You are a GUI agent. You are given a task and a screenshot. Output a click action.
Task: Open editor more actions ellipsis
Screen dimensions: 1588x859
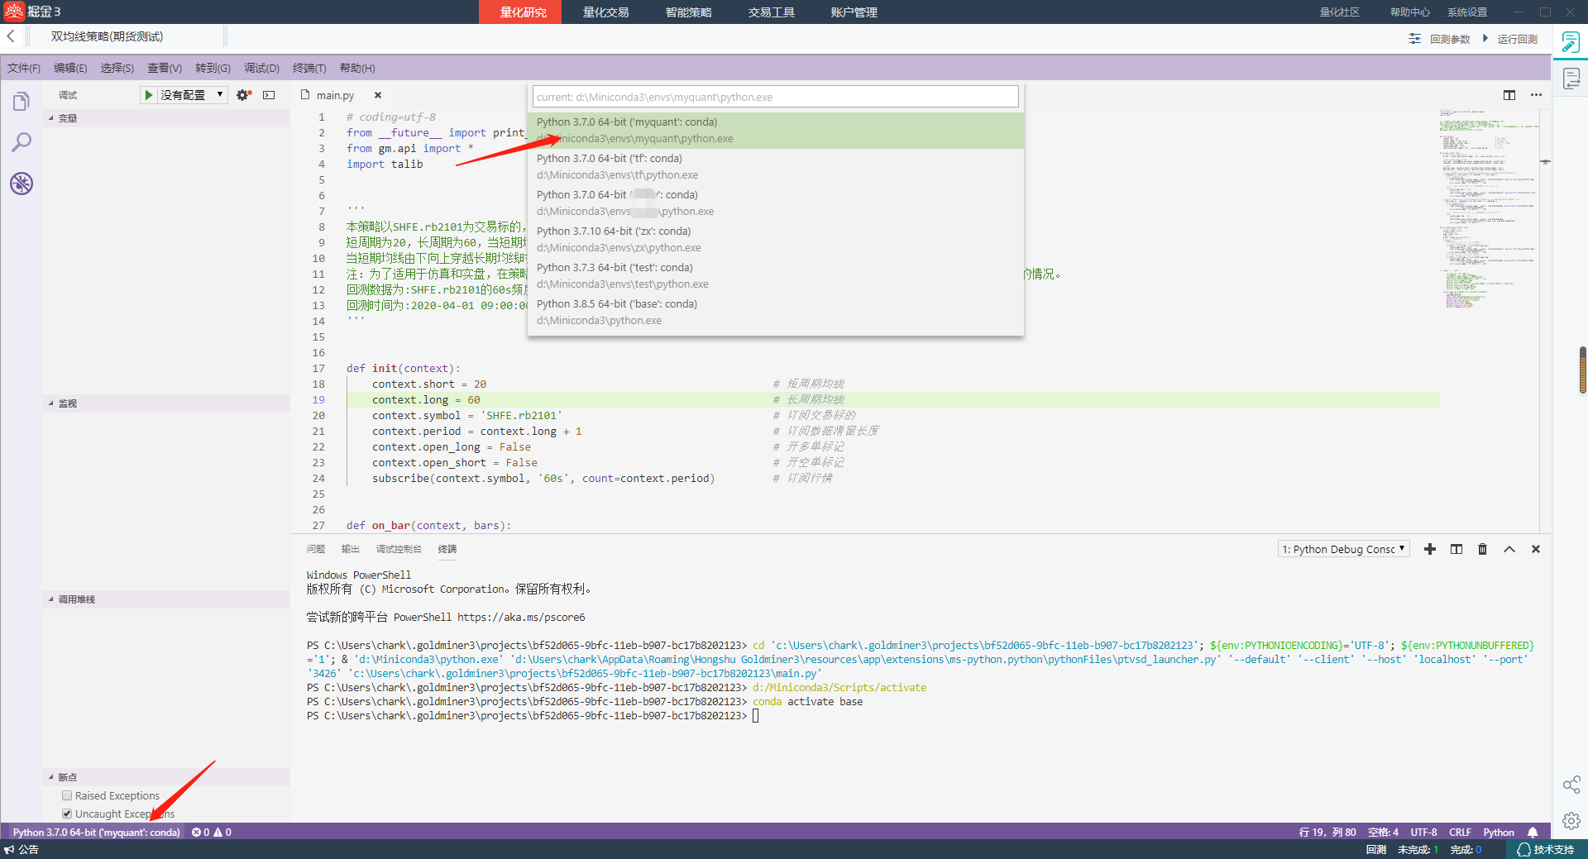pyautogui.click(x=1536, y=95)
